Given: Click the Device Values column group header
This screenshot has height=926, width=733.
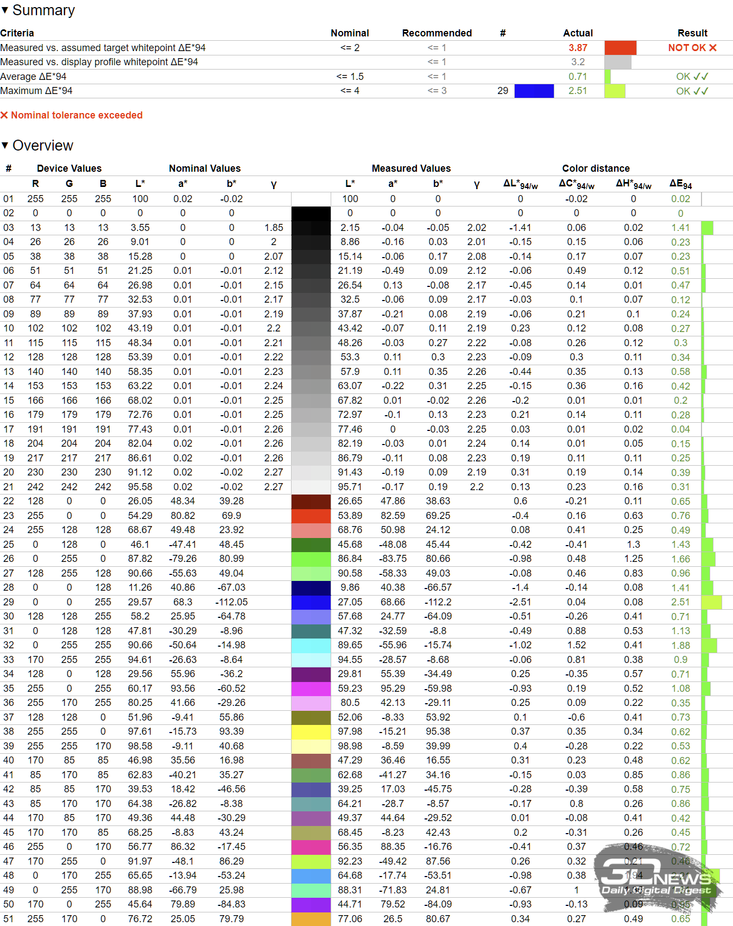Looking at the screenshot, I should click(69, 168).
